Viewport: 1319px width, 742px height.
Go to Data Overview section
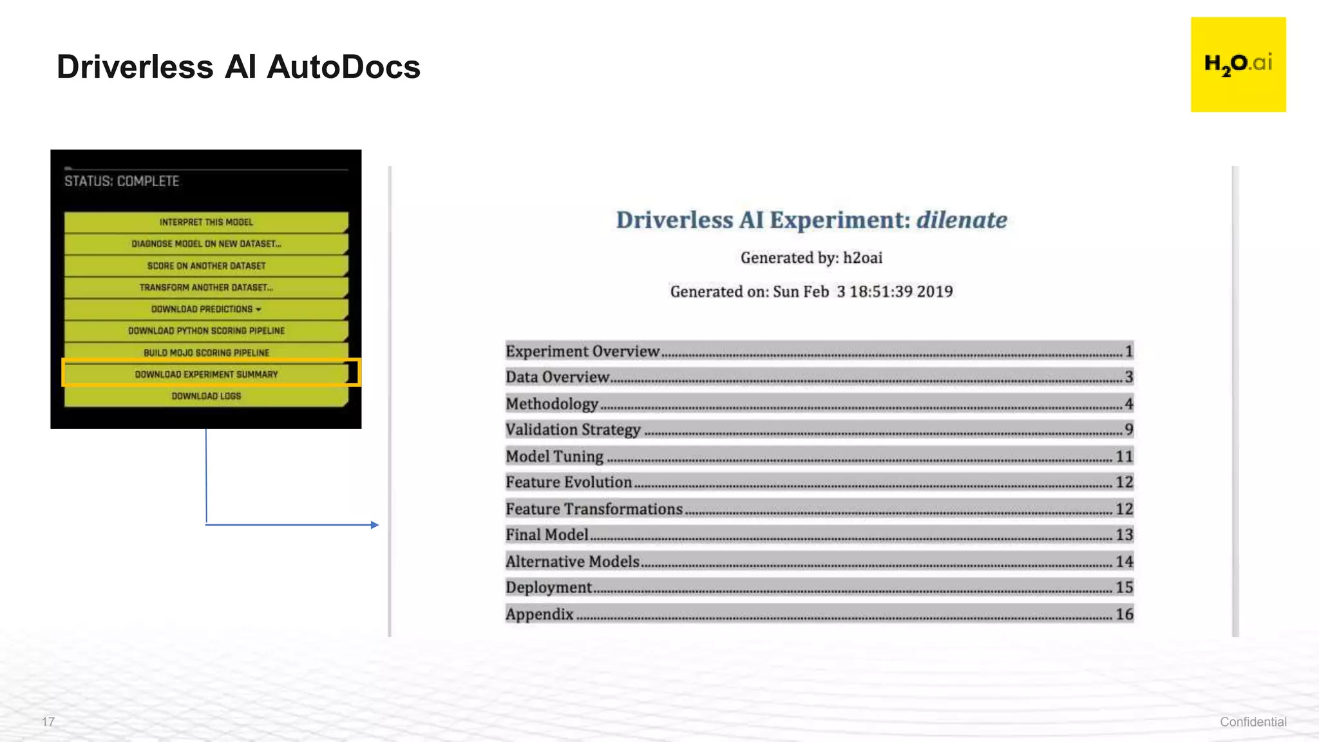819,377
